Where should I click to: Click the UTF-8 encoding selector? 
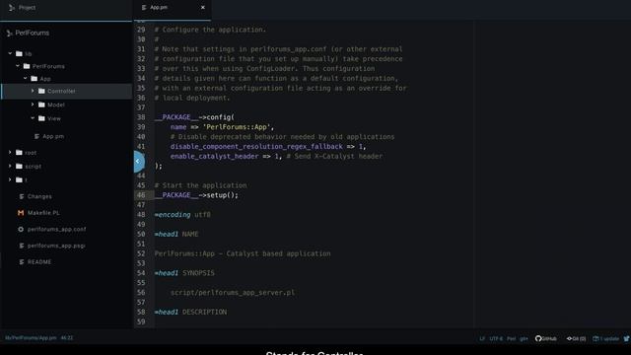(496, 338)
